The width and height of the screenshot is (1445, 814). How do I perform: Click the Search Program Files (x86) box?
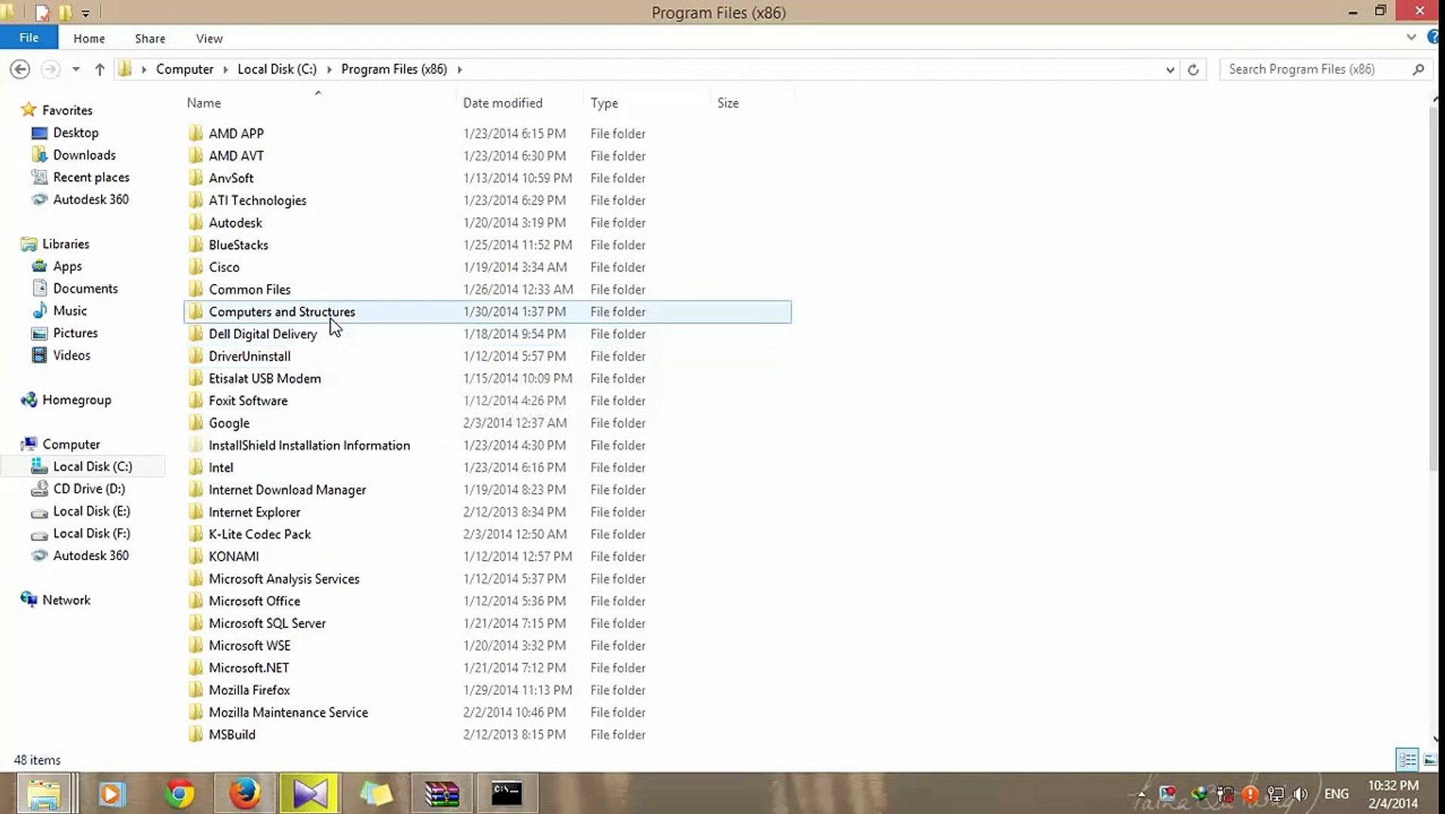click(x=1315, y=69)
